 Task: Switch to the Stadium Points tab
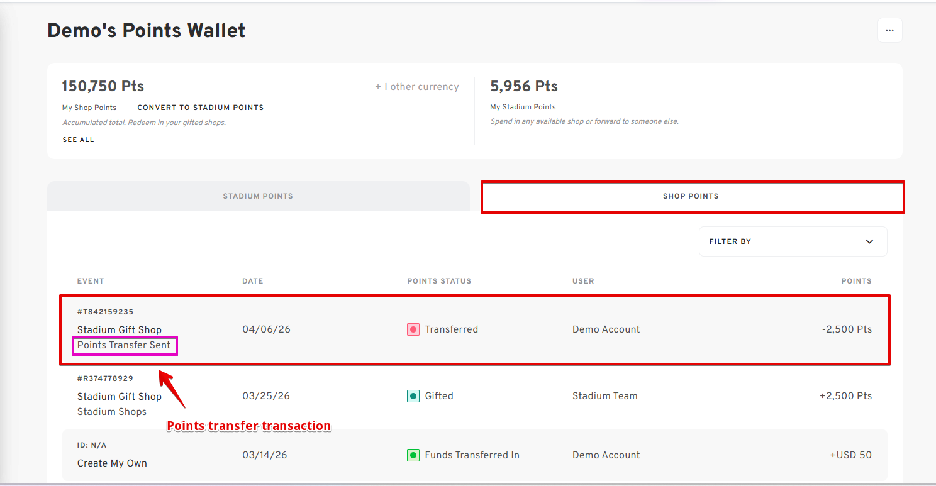click(x=258, y=196)
